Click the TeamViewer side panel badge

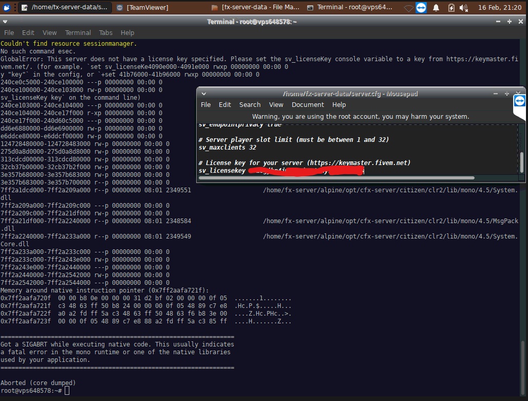pos(519,101)
